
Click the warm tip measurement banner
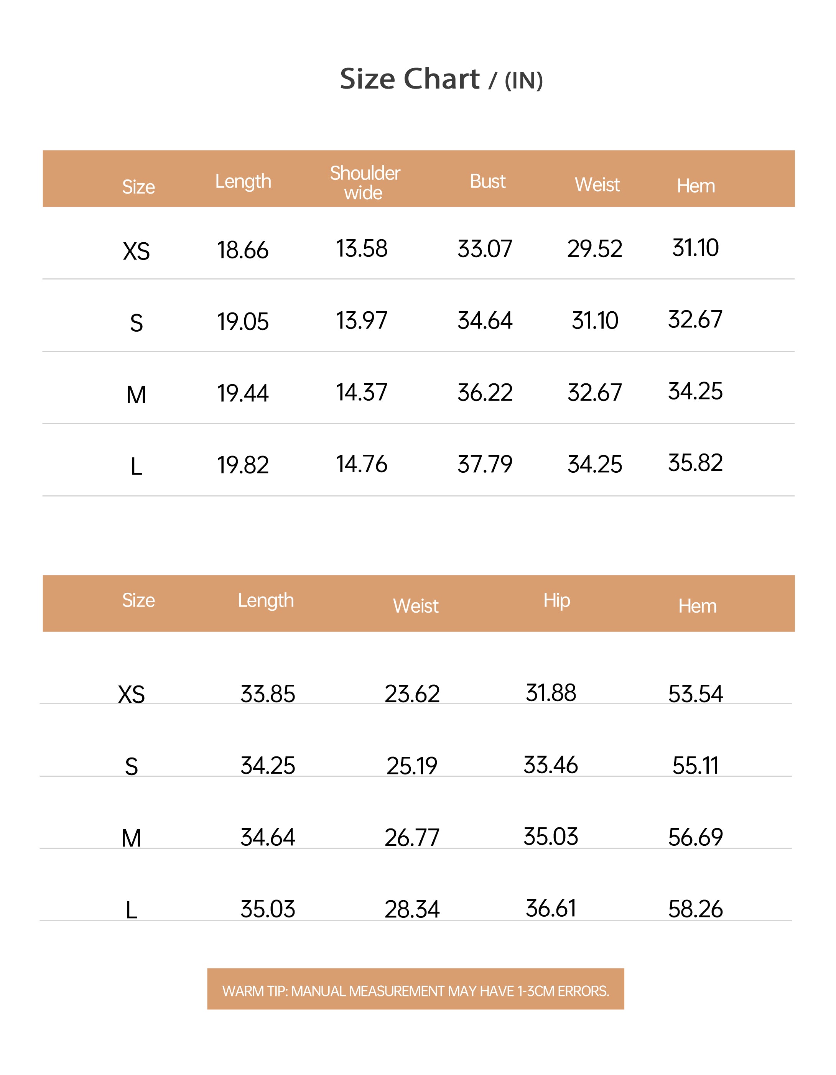(416, 991)
